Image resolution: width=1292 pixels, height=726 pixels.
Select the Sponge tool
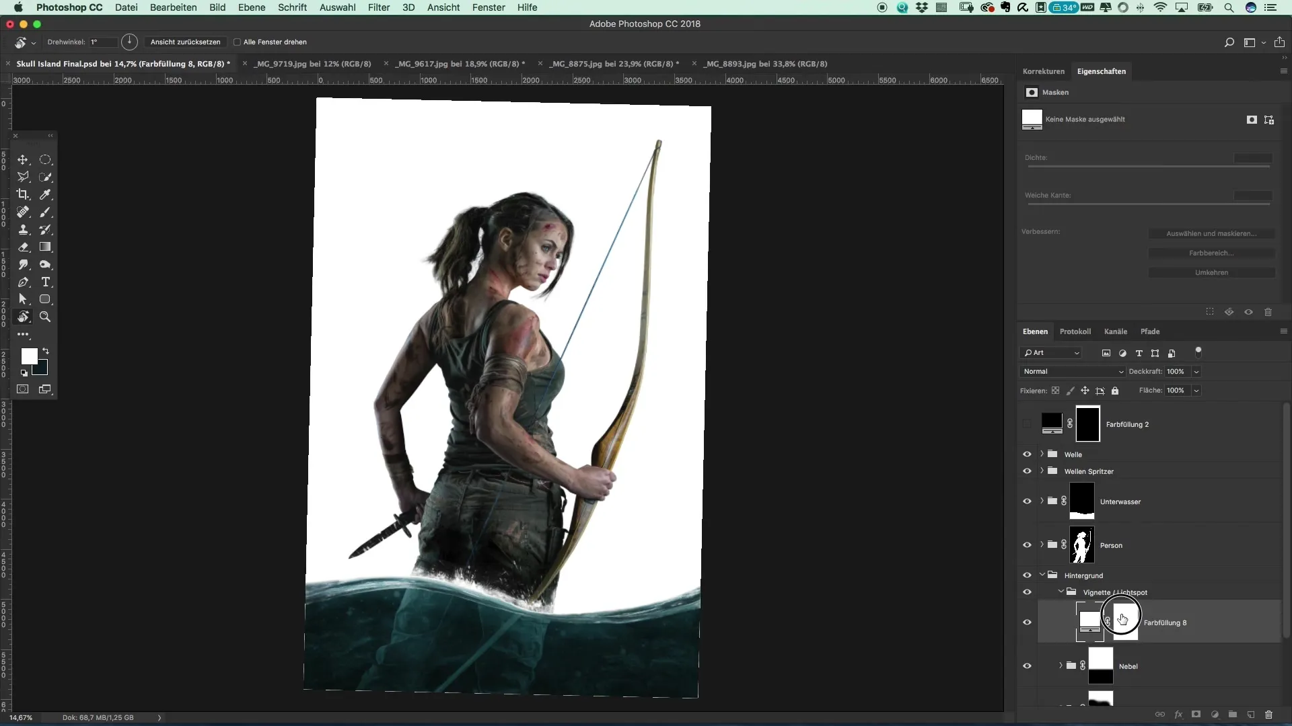45,264
